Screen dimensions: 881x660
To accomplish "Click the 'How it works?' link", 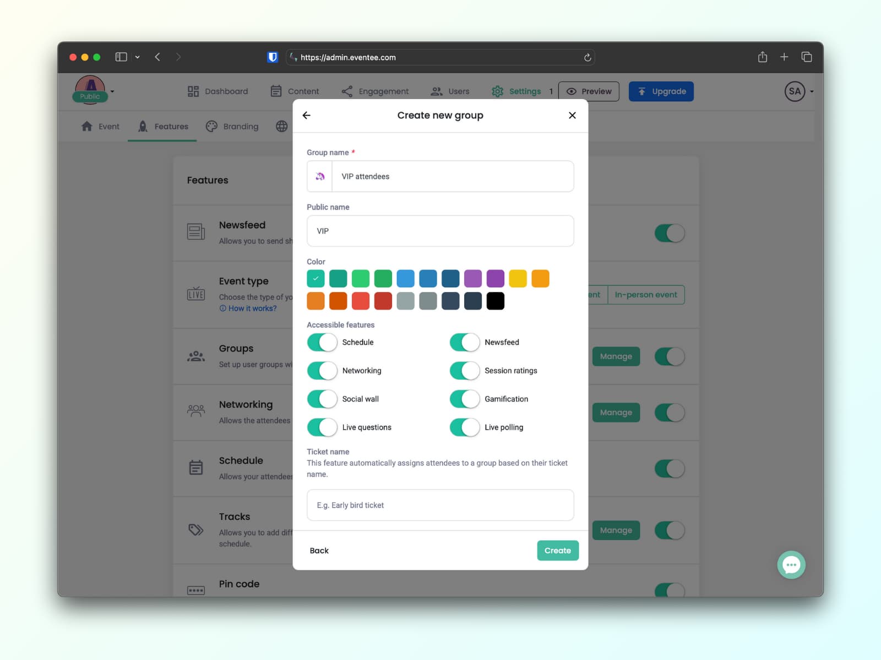I will 252,308.
